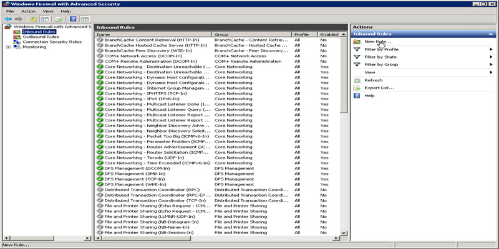Click the Forward arrow toolbar icon
The image size is (499, 249).
coord(19,19)
